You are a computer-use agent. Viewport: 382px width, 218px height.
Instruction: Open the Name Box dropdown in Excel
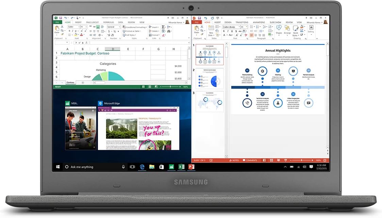[67, 42]
